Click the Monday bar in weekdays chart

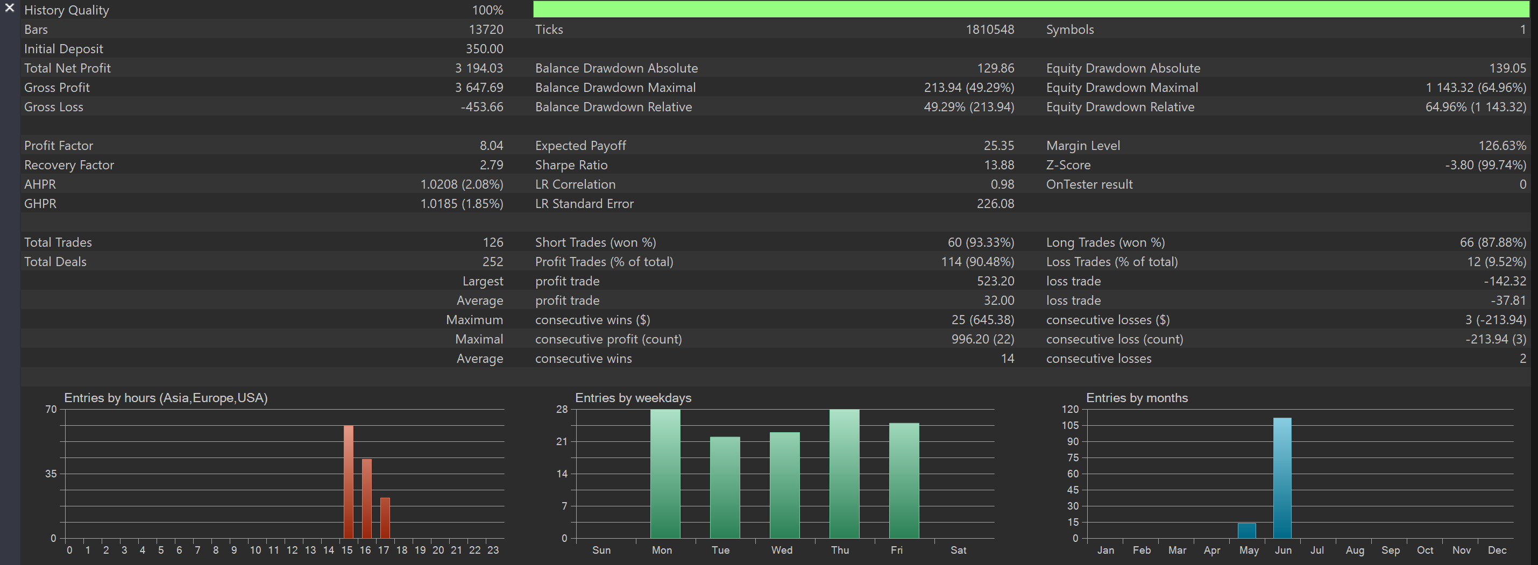[x=665, y=474]
